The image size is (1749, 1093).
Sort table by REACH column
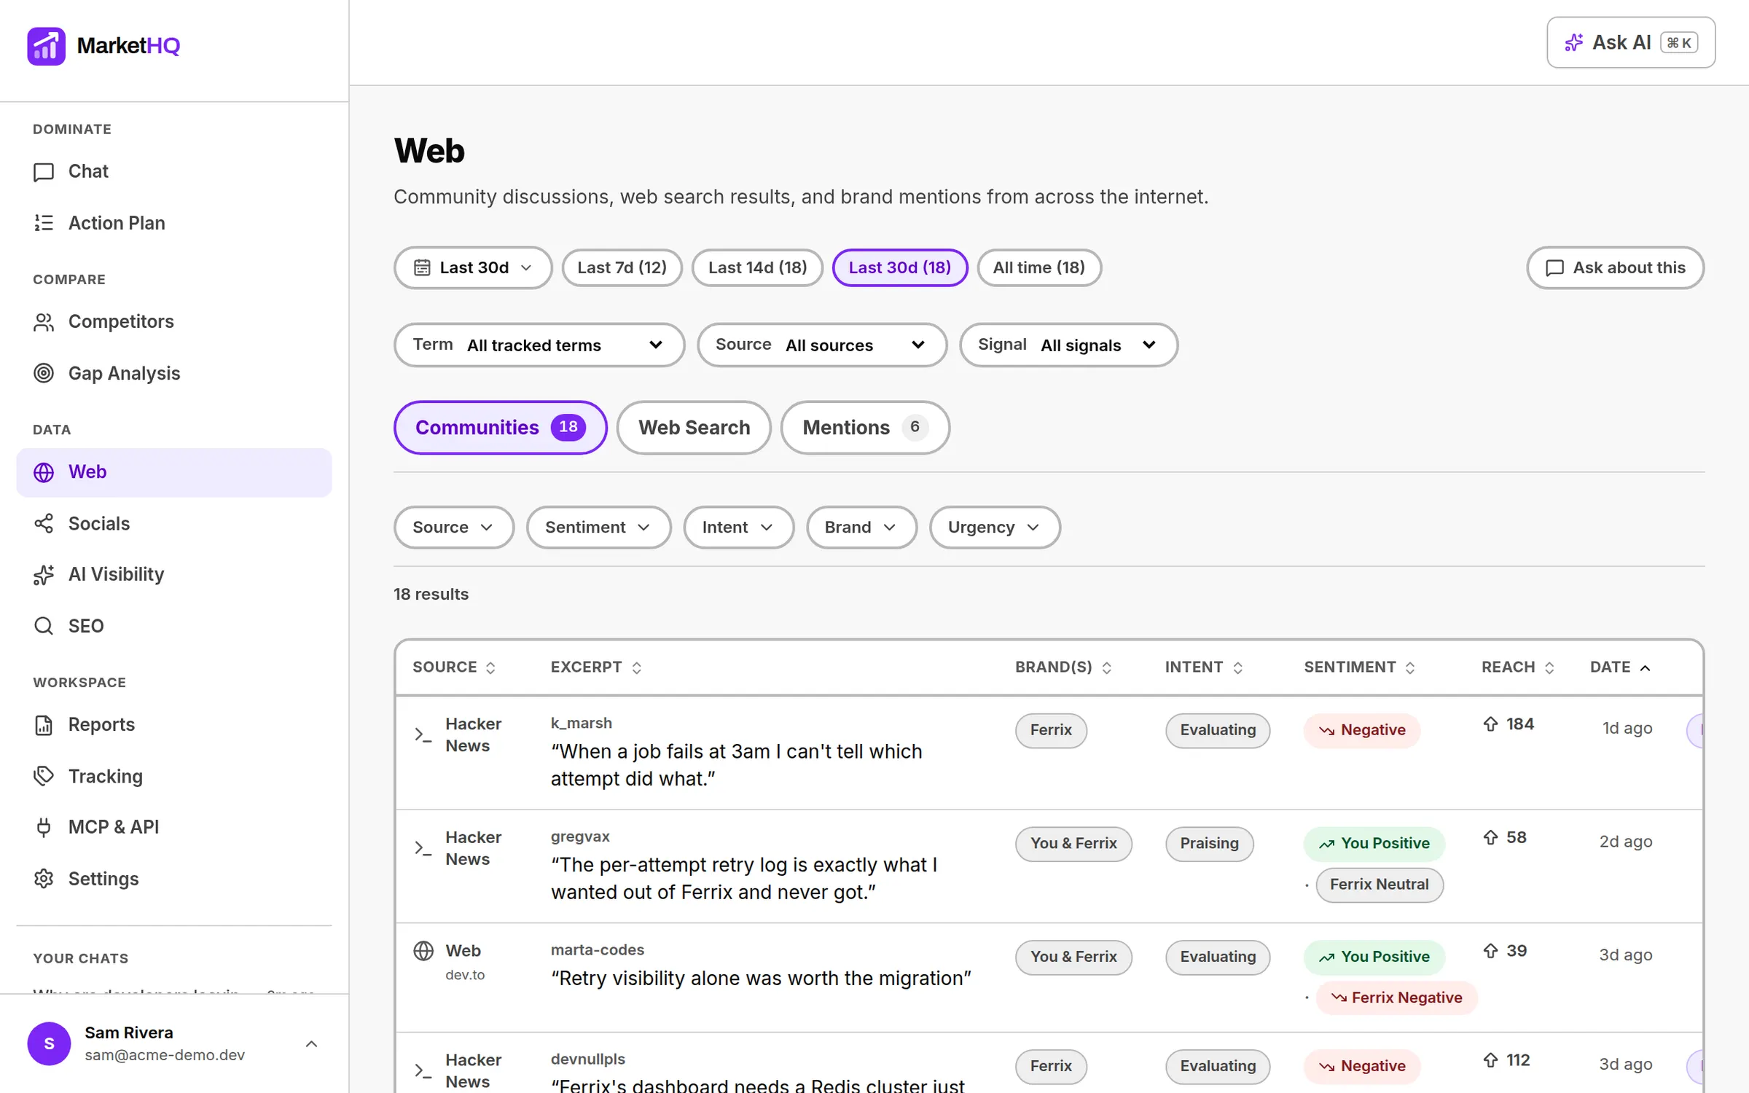coord(1518,667)
